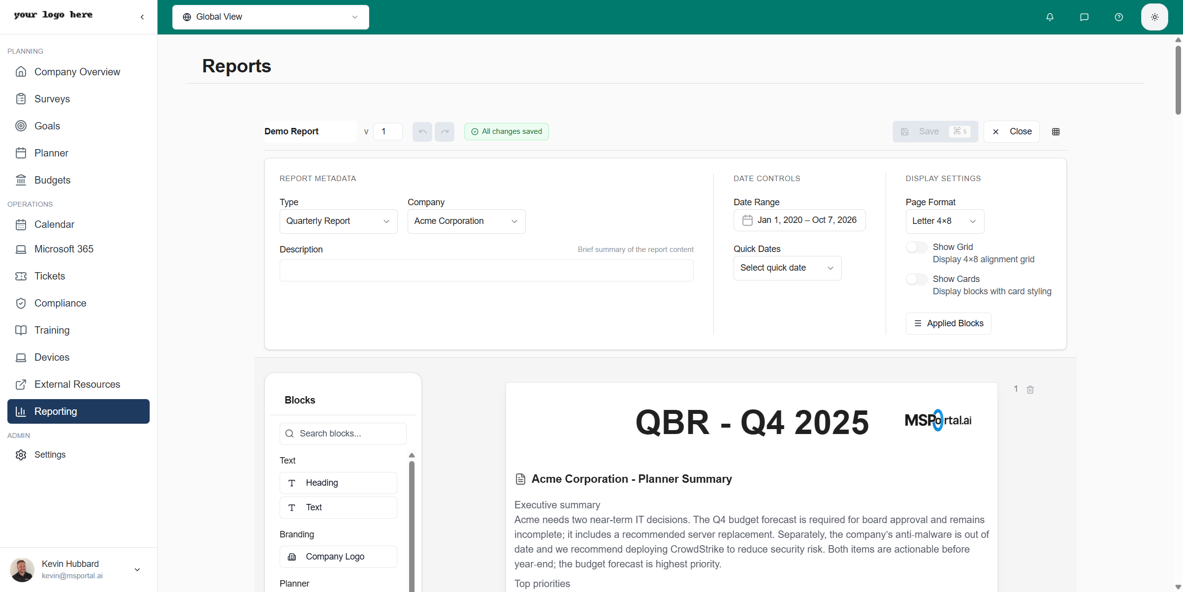Open the Select quick date dropdown

click(x=787, y=268)
